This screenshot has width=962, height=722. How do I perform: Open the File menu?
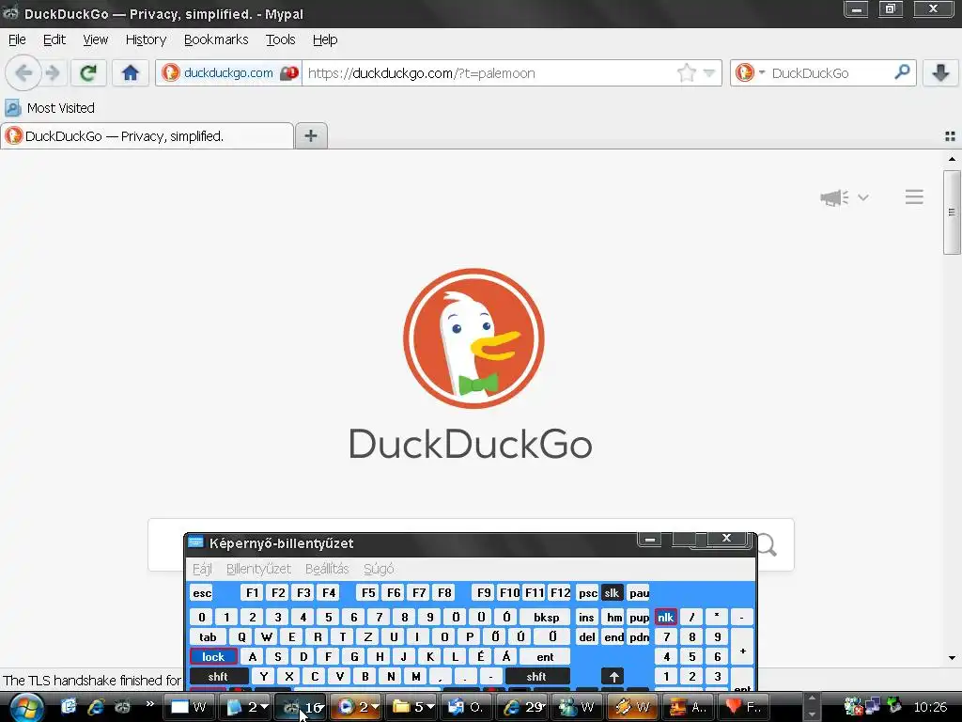tap(17, 39)
